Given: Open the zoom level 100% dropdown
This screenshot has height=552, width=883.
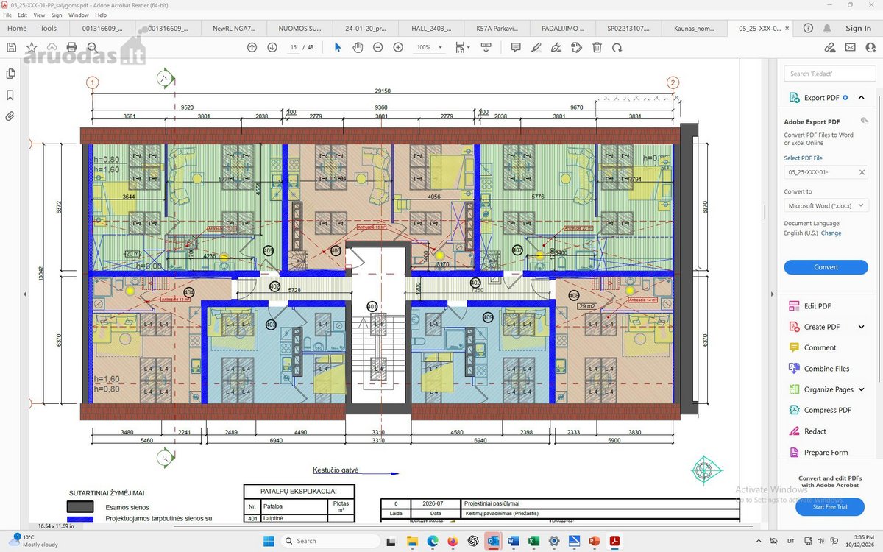Looking at the screenshot, I should tap(430, 47).
